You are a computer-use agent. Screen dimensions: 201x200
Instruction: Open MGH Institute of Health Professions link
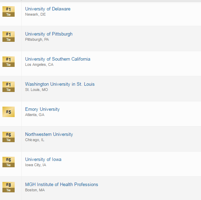pos(62,184)
